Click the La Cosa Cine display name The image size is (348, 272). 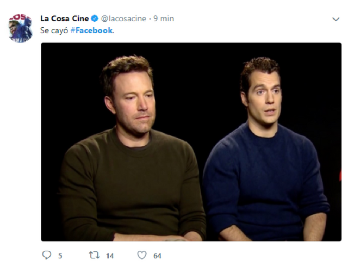(x=64, y=18)
